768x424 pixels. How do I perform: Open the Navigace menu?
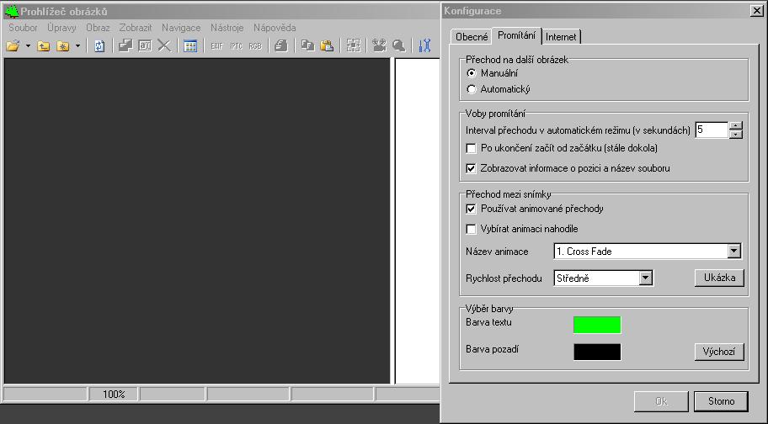(x=181, y=28)
